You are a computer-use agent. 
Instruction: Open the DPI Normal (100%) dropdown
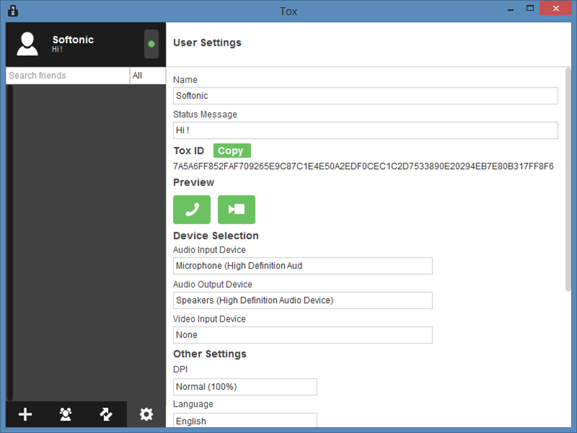pyautogui.click(x=245, y=387)
